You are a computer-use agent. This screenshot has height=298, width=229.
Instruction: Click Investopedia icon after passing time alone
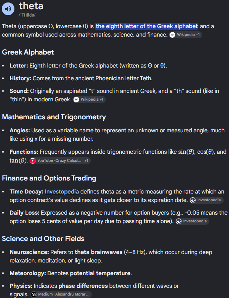(178, 221)
